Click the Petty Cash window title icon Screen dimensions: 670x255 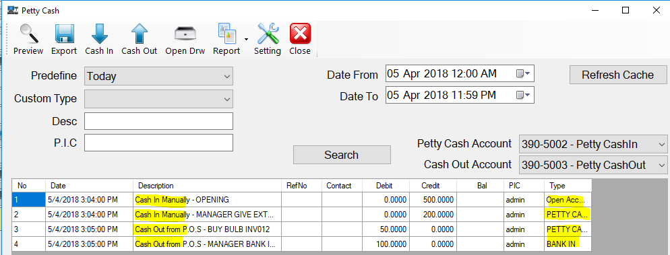point(13,10)
